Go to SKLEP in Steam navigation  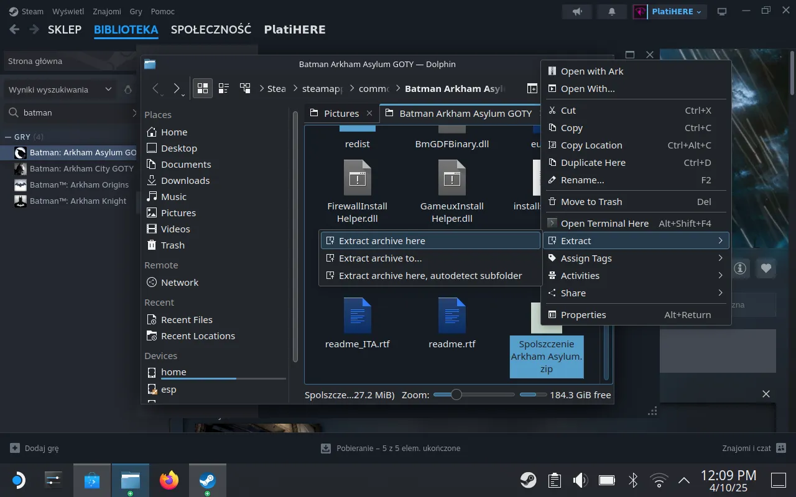click(65, 29)
